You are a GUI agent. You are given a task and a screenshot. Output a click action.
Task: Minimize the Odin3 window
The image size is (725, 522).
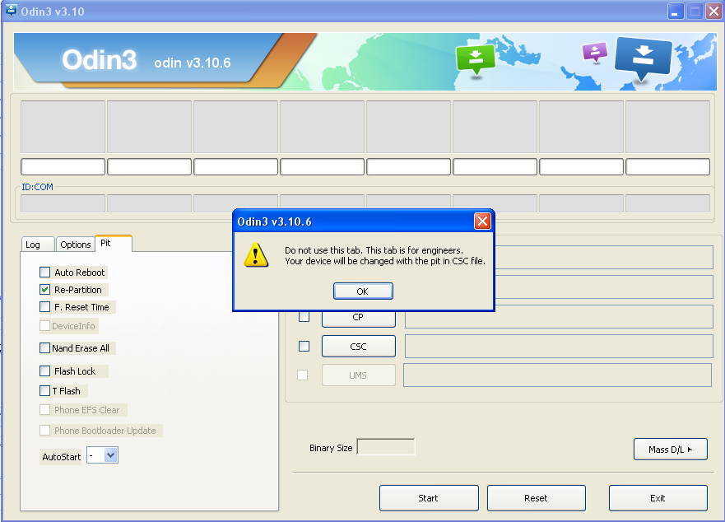coord(676,11)
